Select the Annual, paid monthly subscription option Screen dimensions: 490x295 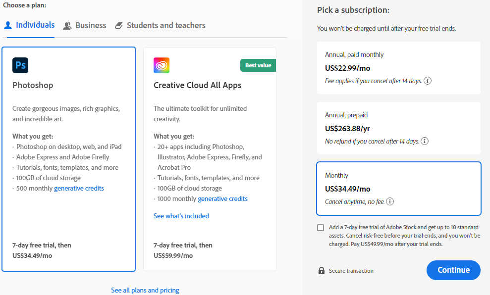[x=399, y=68]
